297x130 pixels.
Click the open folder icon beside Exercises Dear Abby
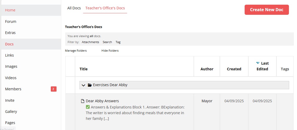click(x=90, y=85)
